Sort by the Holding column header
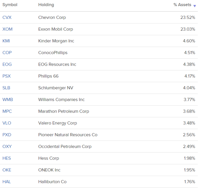Viewport: 198px width, 188px height. point(46,5)
